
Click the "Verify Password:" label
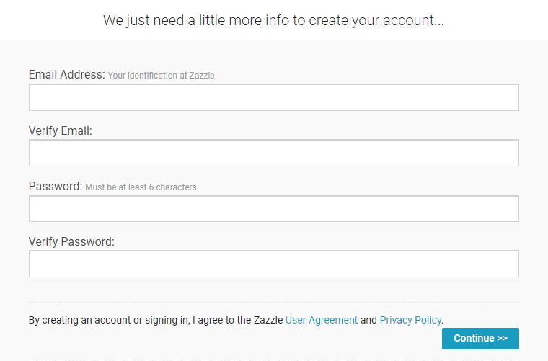pyautogui.click(x=71, y=241)
